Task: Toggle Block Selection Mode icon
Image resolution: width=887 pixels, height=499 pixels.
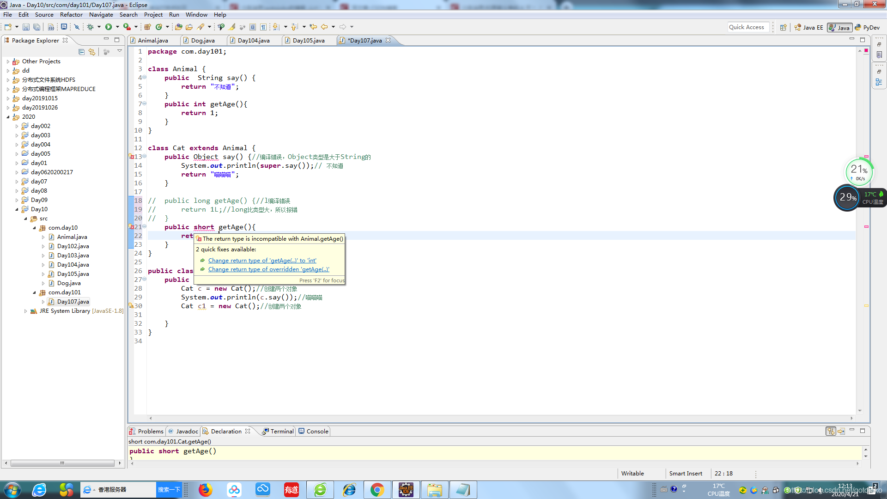Action: point(253,27)
